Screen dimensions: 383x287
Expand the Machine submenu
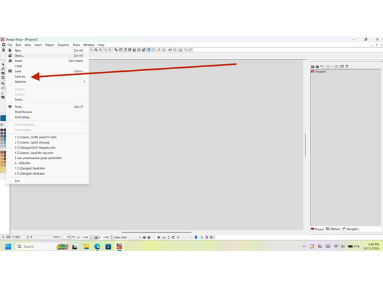pos(47,81)
